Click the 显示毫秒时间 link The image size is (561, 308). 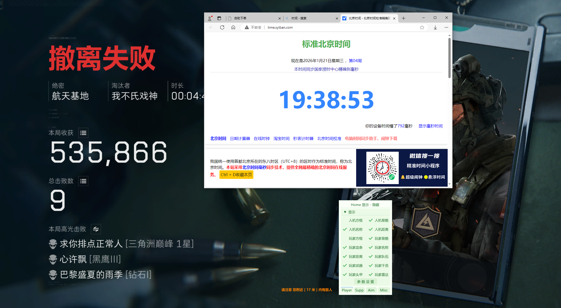coord(430,126)
